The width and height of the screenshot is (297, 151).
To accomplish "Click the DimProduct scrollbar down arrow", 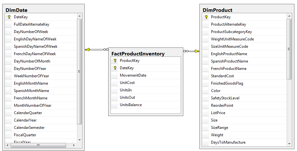I will (289, 143).
